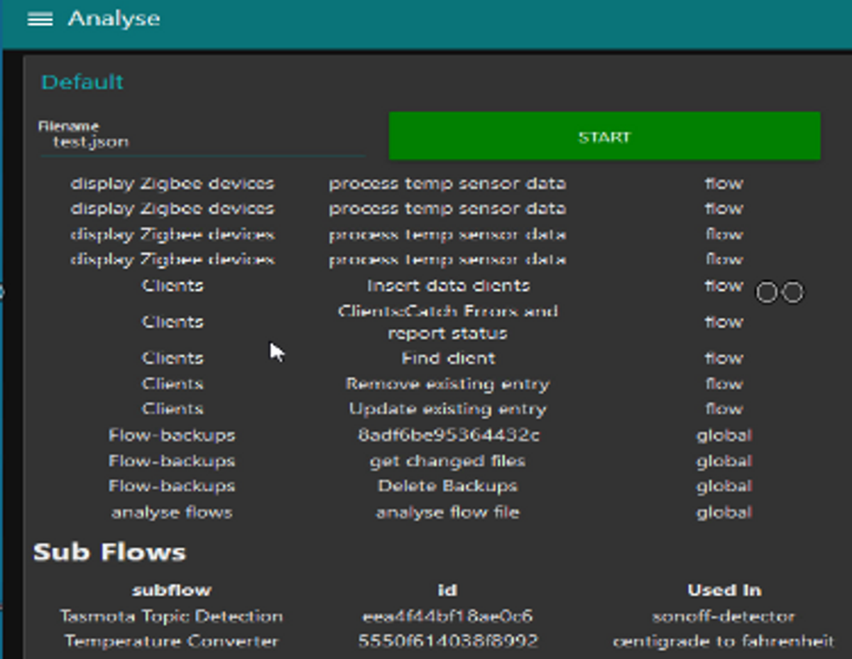
Task: Click the 'Used In' column header
Action: click(x=723, y=590)
